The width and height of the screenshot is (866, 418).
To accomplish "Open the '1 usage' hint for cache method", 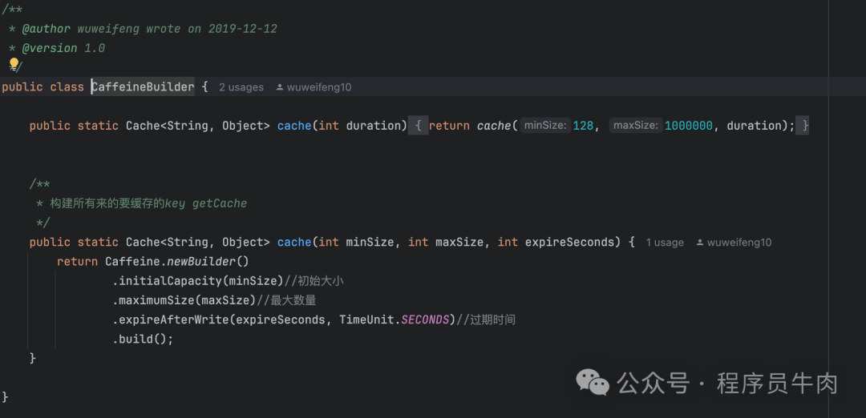I will [x=665, y=243].
